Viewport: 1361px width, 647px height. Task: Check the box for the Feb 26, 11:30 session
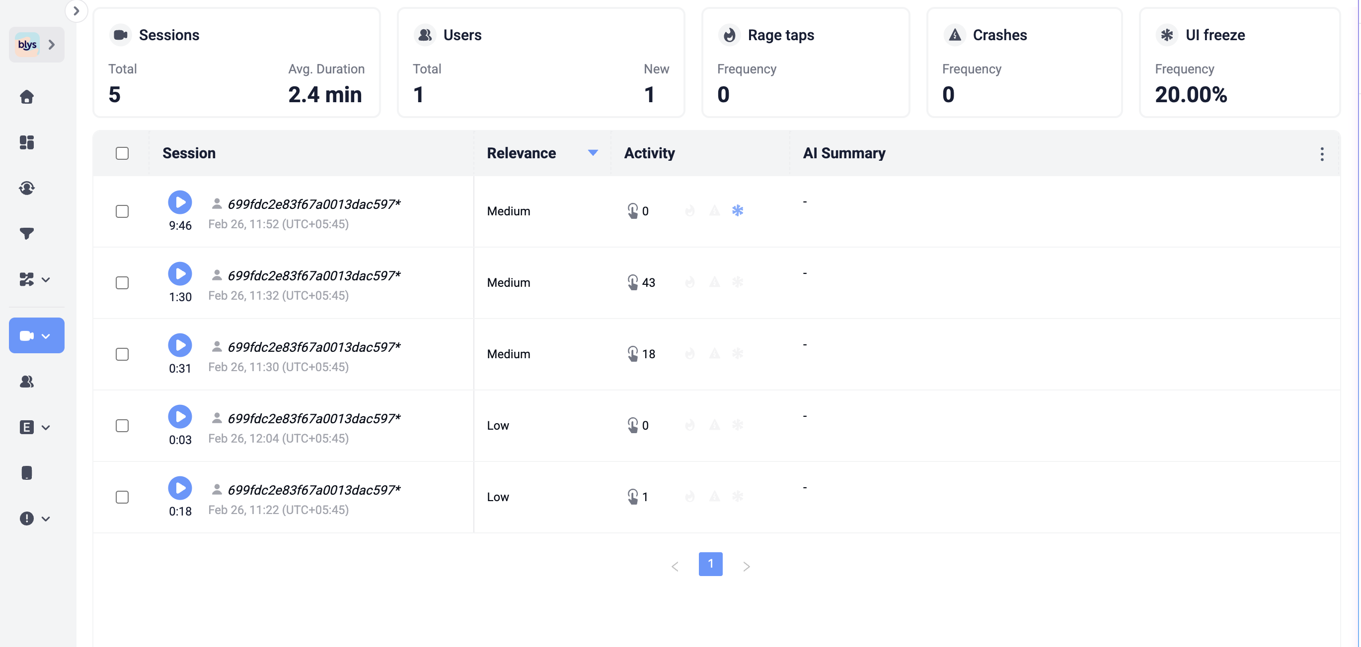122,354
